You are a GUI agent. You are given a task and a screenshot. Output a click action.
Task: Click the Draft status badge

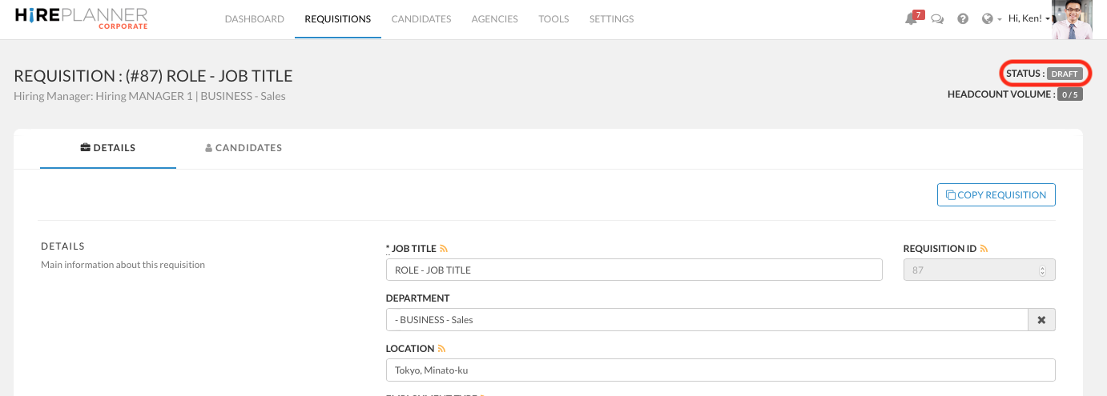(x=1065, y=74)
